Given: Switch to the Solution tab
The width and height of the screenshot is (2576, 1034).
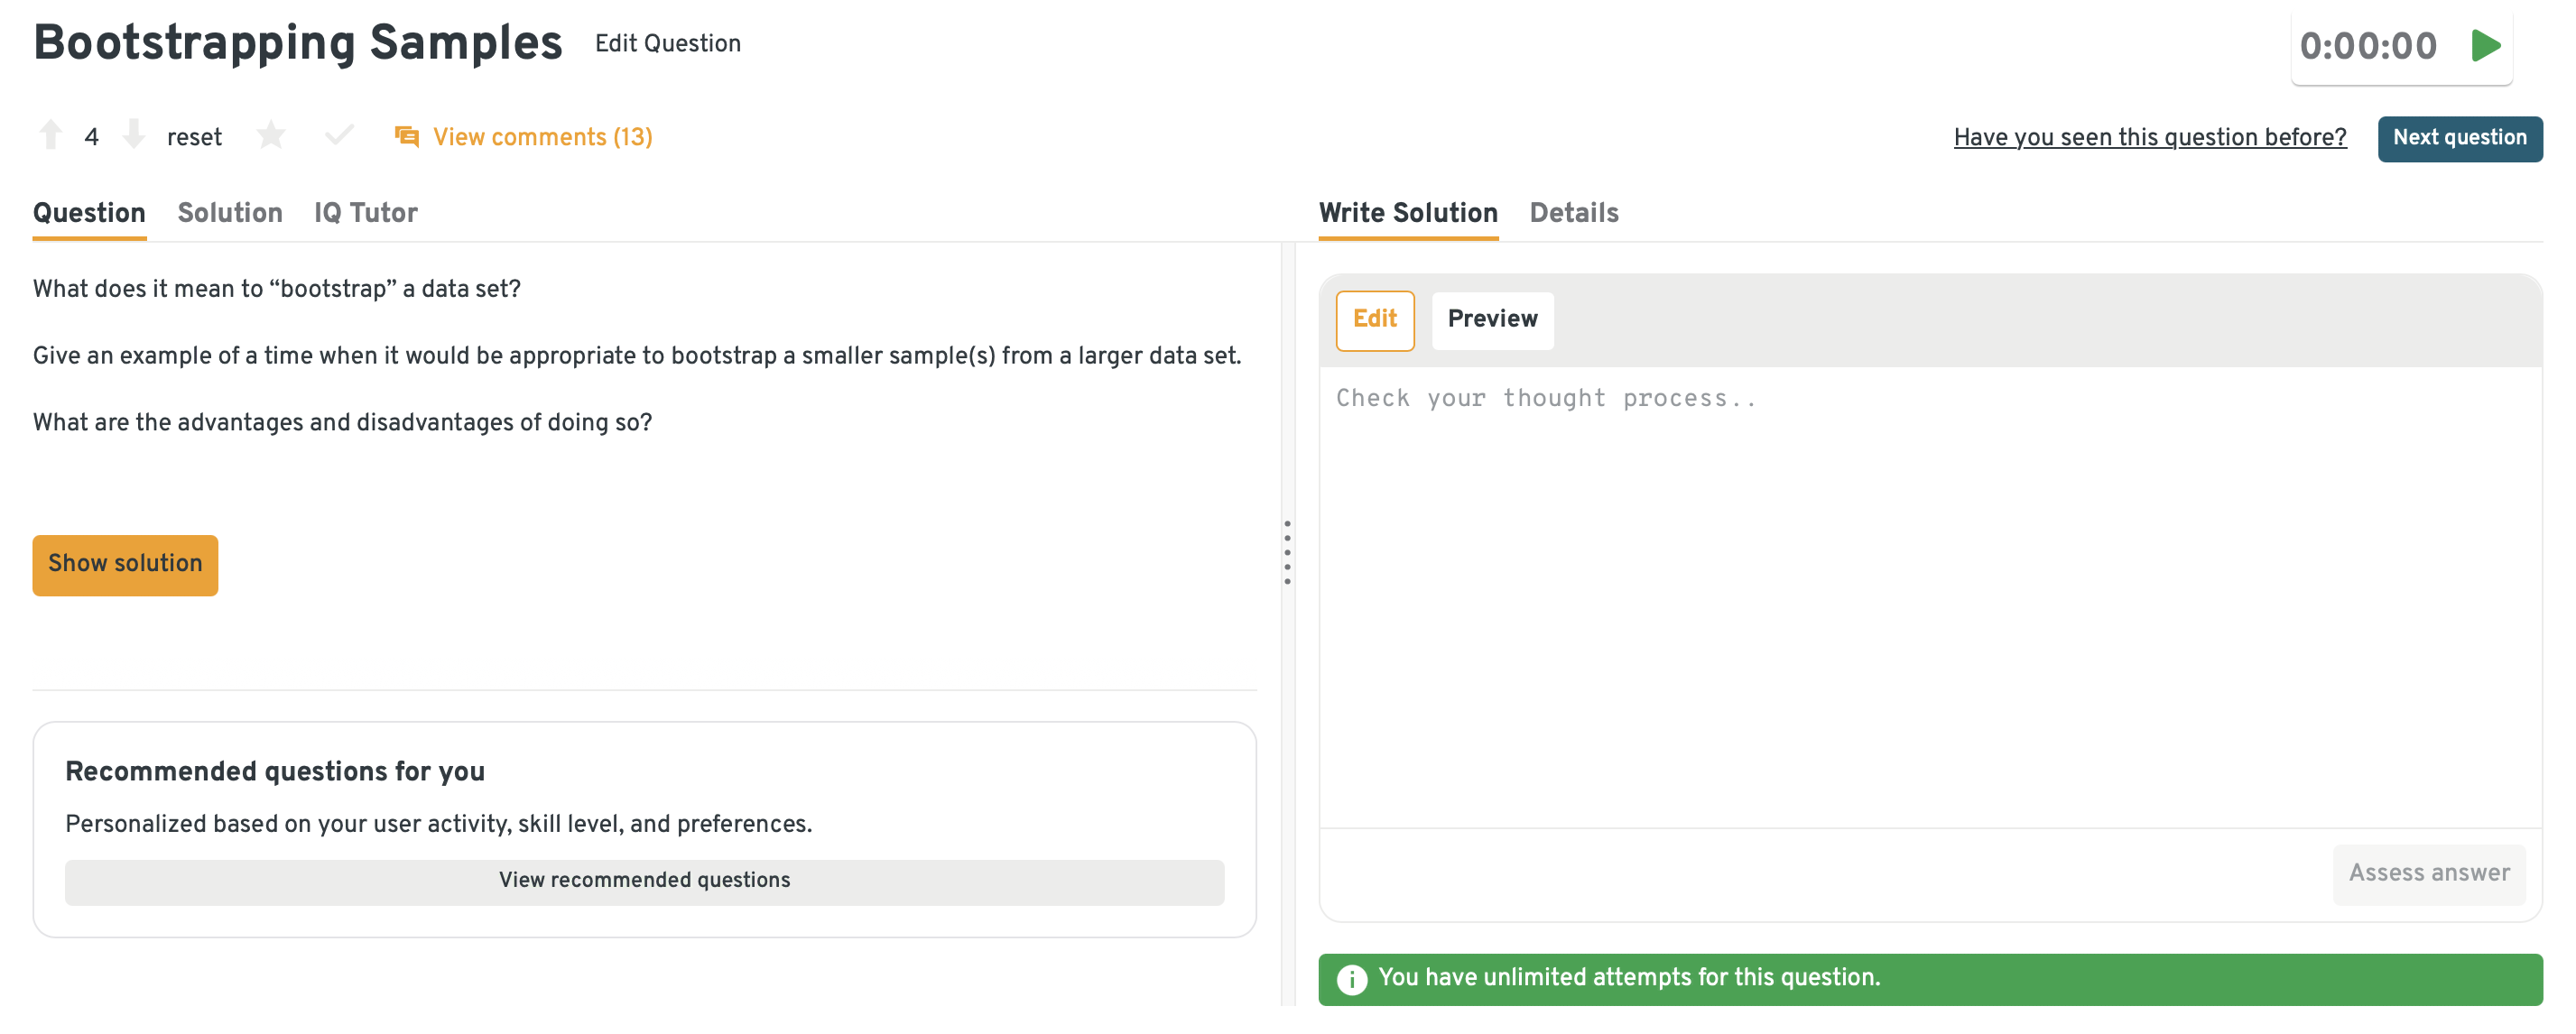Looking at the screenshot, I should click(x=230, y=213).
